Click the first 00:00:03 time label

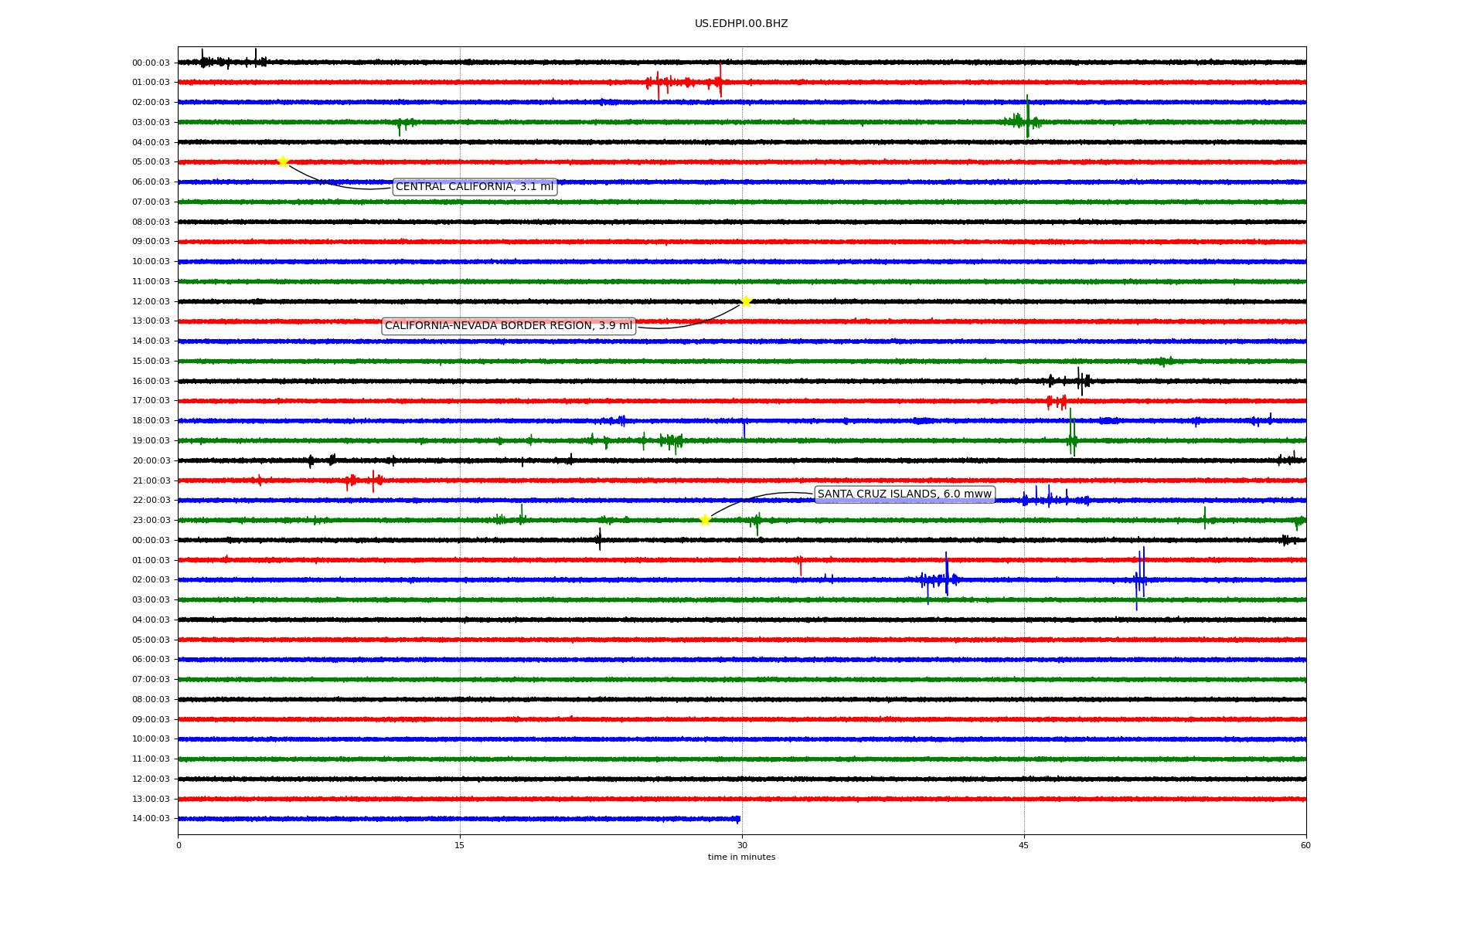point(151,63)
